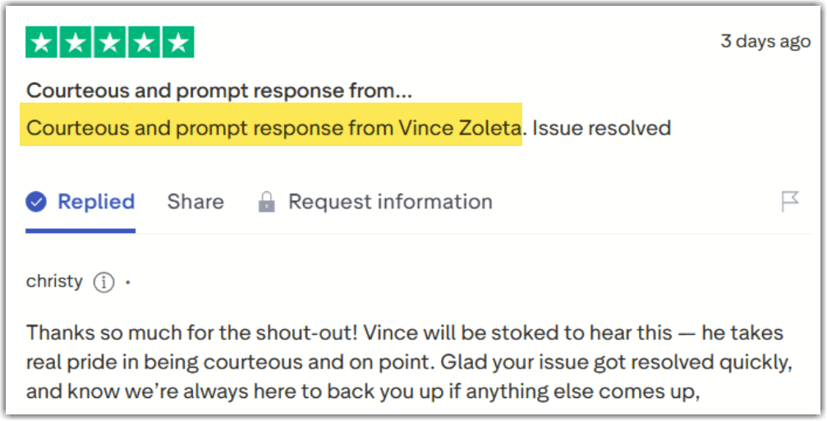
Task: Click the blue underline beneath the Replied tab
Action: (80, 231)
